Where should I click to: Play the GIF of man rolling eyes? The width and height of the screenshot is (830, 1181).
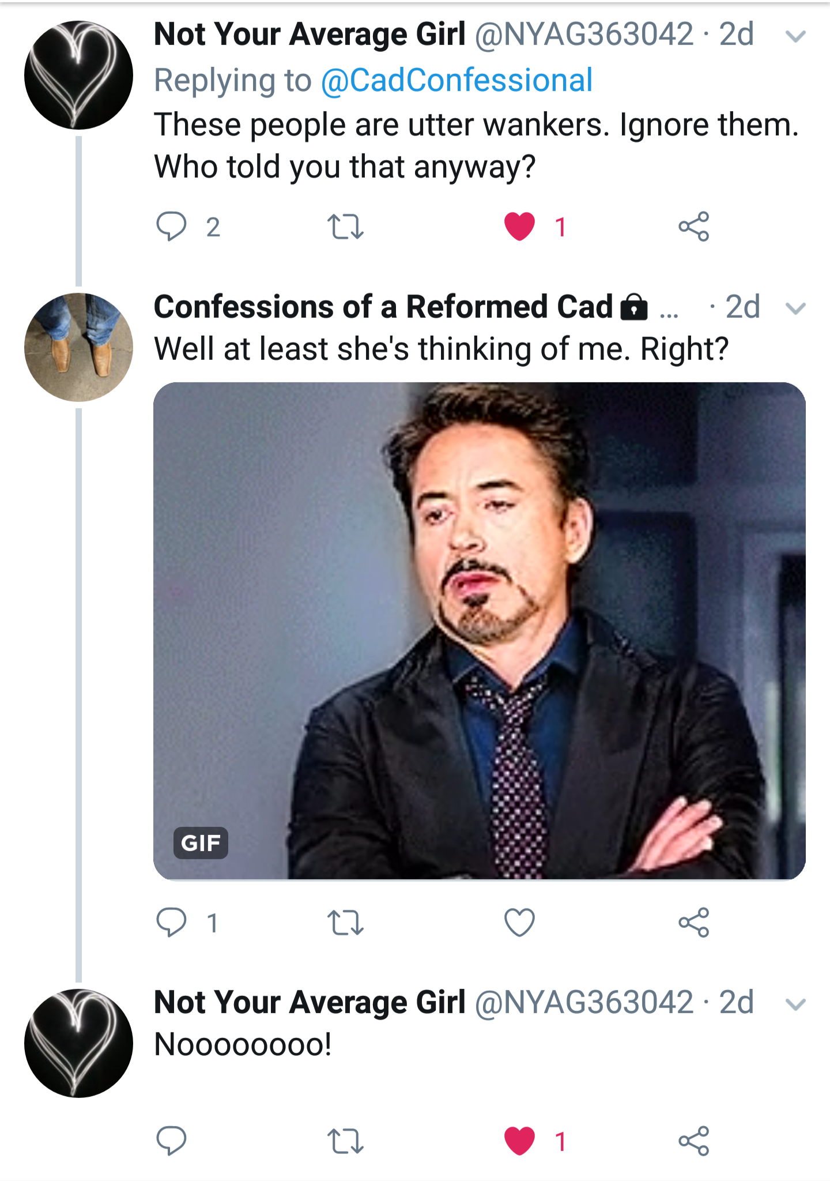click(x=479, y=631)
